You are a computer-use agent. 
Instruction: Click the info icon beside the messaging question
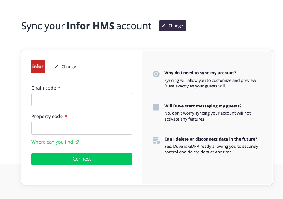tap(156, 107)
